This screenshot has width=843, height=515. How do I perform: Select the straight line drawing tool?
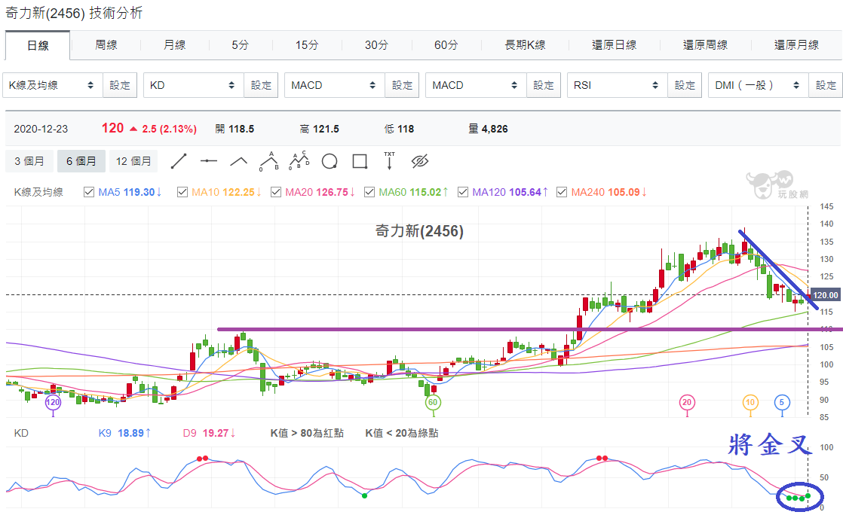[x=179, y=161]
